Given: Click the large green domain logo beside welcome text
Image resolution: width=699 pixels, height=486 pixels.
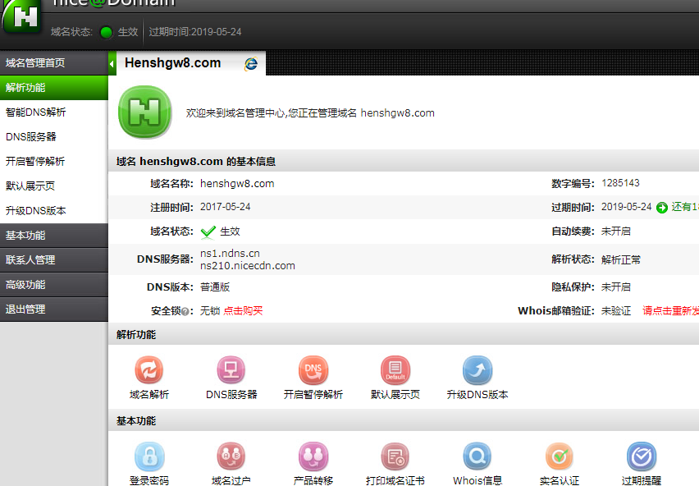Looking at the screenshot, I should (x=145, y=112).
